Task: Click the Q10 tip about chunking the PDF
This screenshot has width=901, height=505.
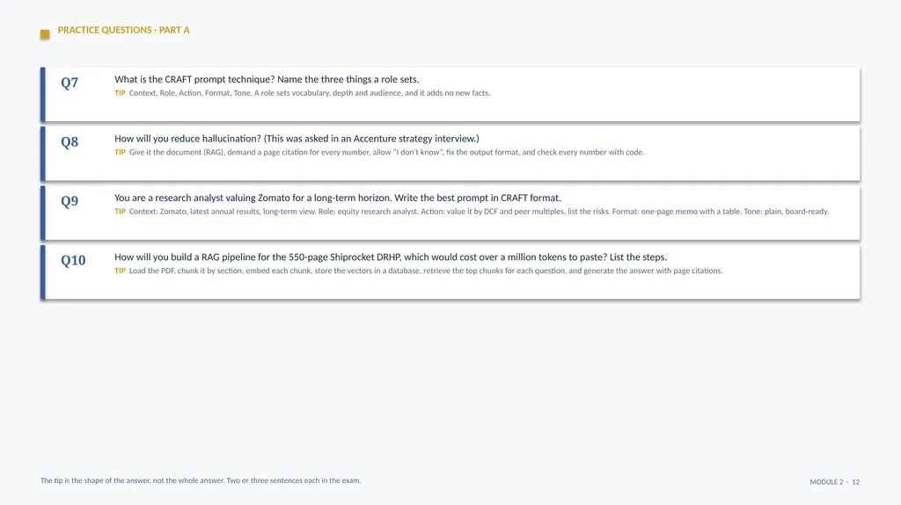Action: pyautogui.click(x=426, y=271)
